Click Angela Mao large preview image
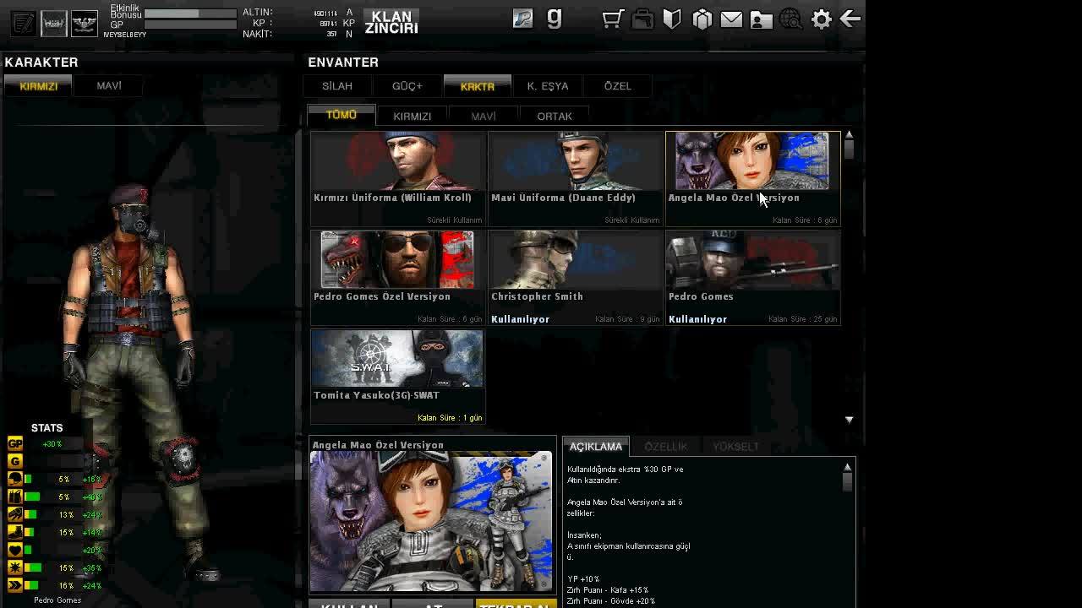 coord(431,522)
